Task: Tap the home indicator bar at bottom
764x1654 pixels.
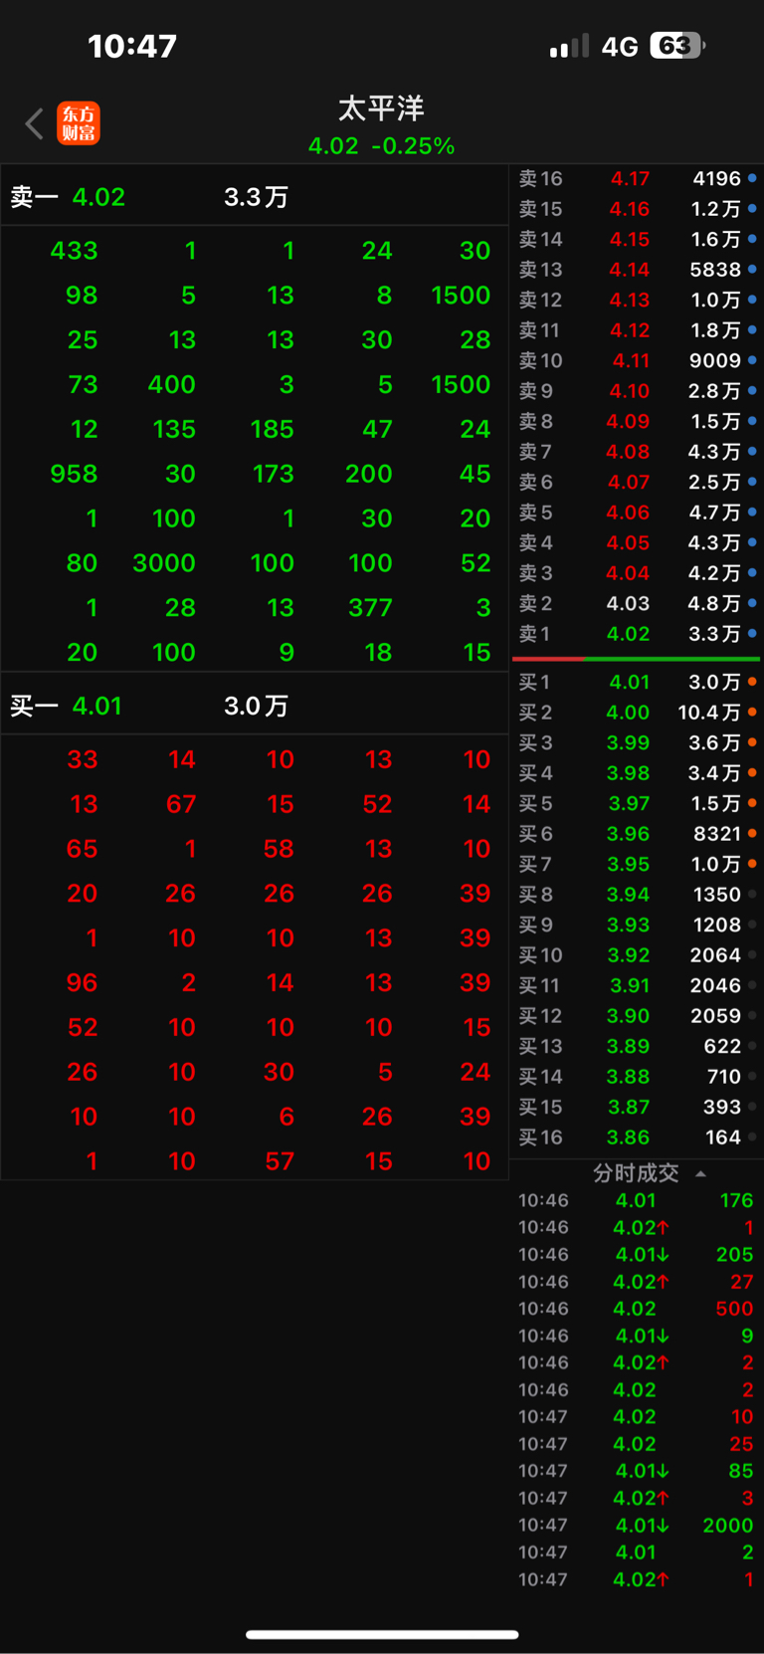Action: (x=382, y=1634)
